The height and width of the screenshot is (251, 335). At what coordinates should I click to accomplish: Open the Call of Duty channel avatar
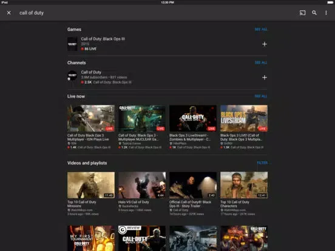click(72, 76)
